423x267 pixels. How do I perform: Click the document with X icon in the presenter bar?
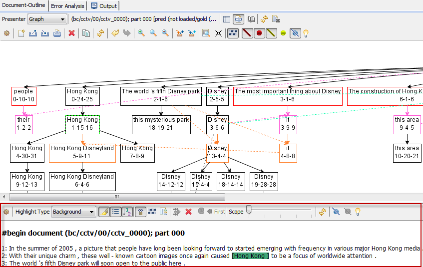(x=276, y=19)
